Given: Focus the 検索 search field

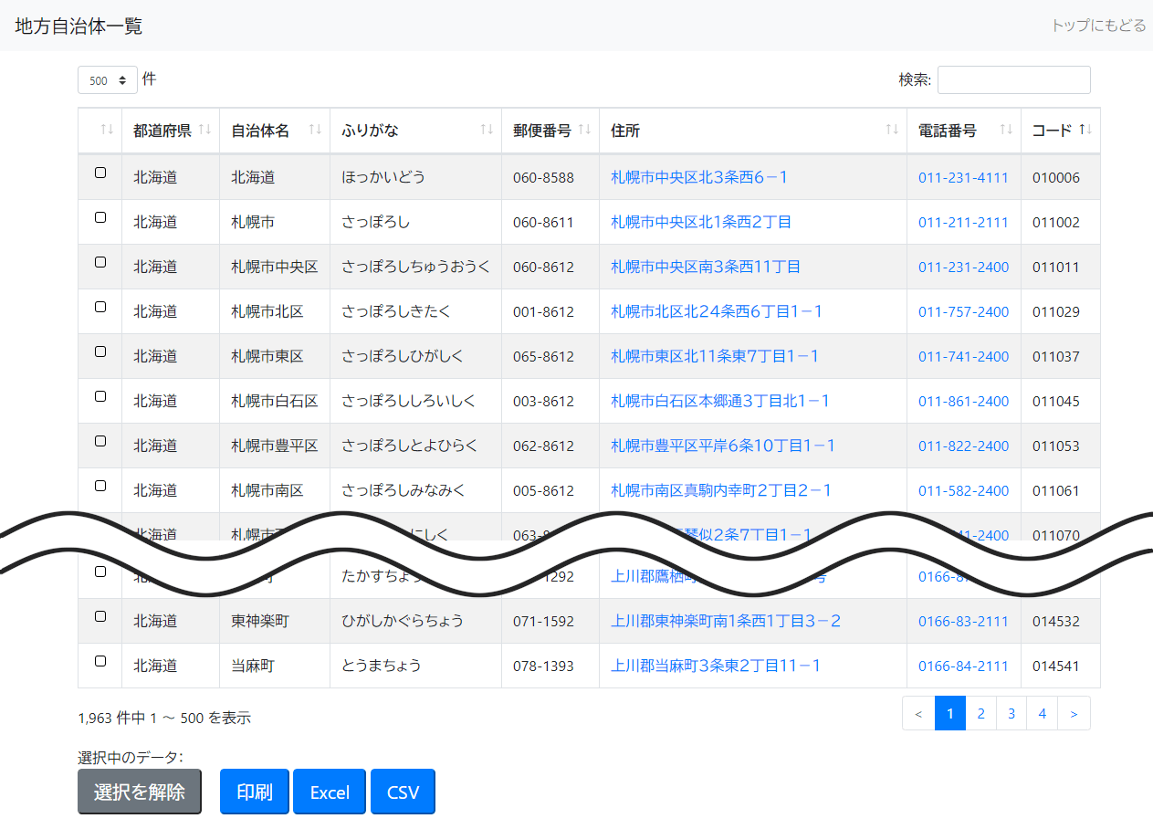Looking at the screenshot, I should click(1014, 80).
